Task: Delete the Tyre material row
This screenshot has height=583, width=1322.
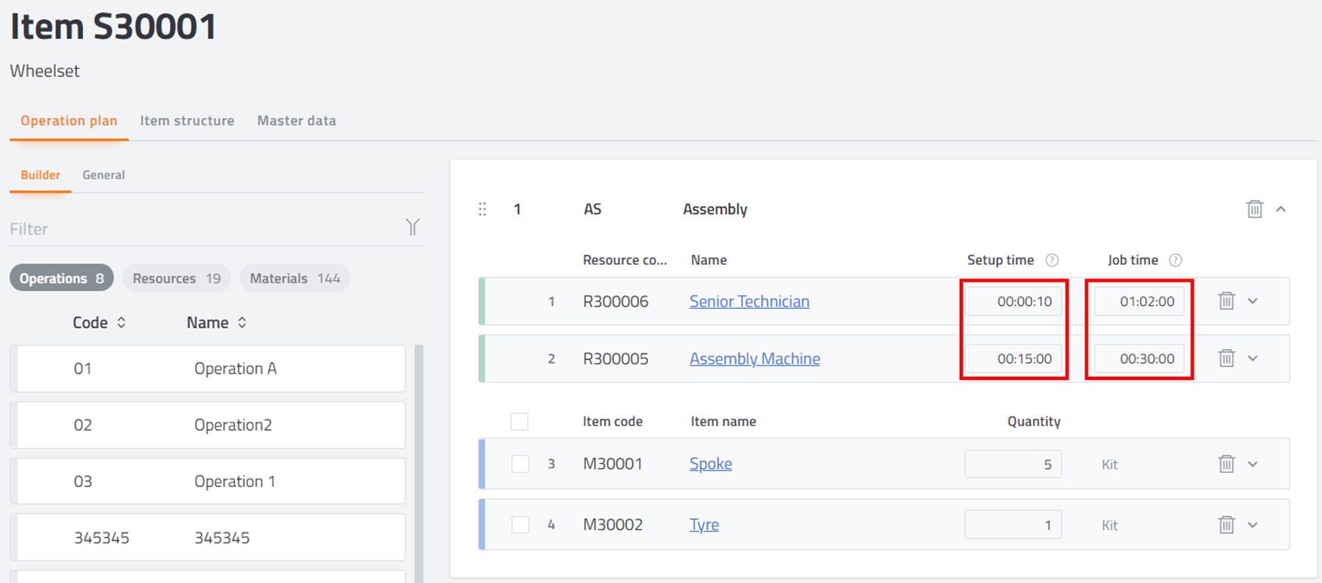Action: [x=1226, y=524]
